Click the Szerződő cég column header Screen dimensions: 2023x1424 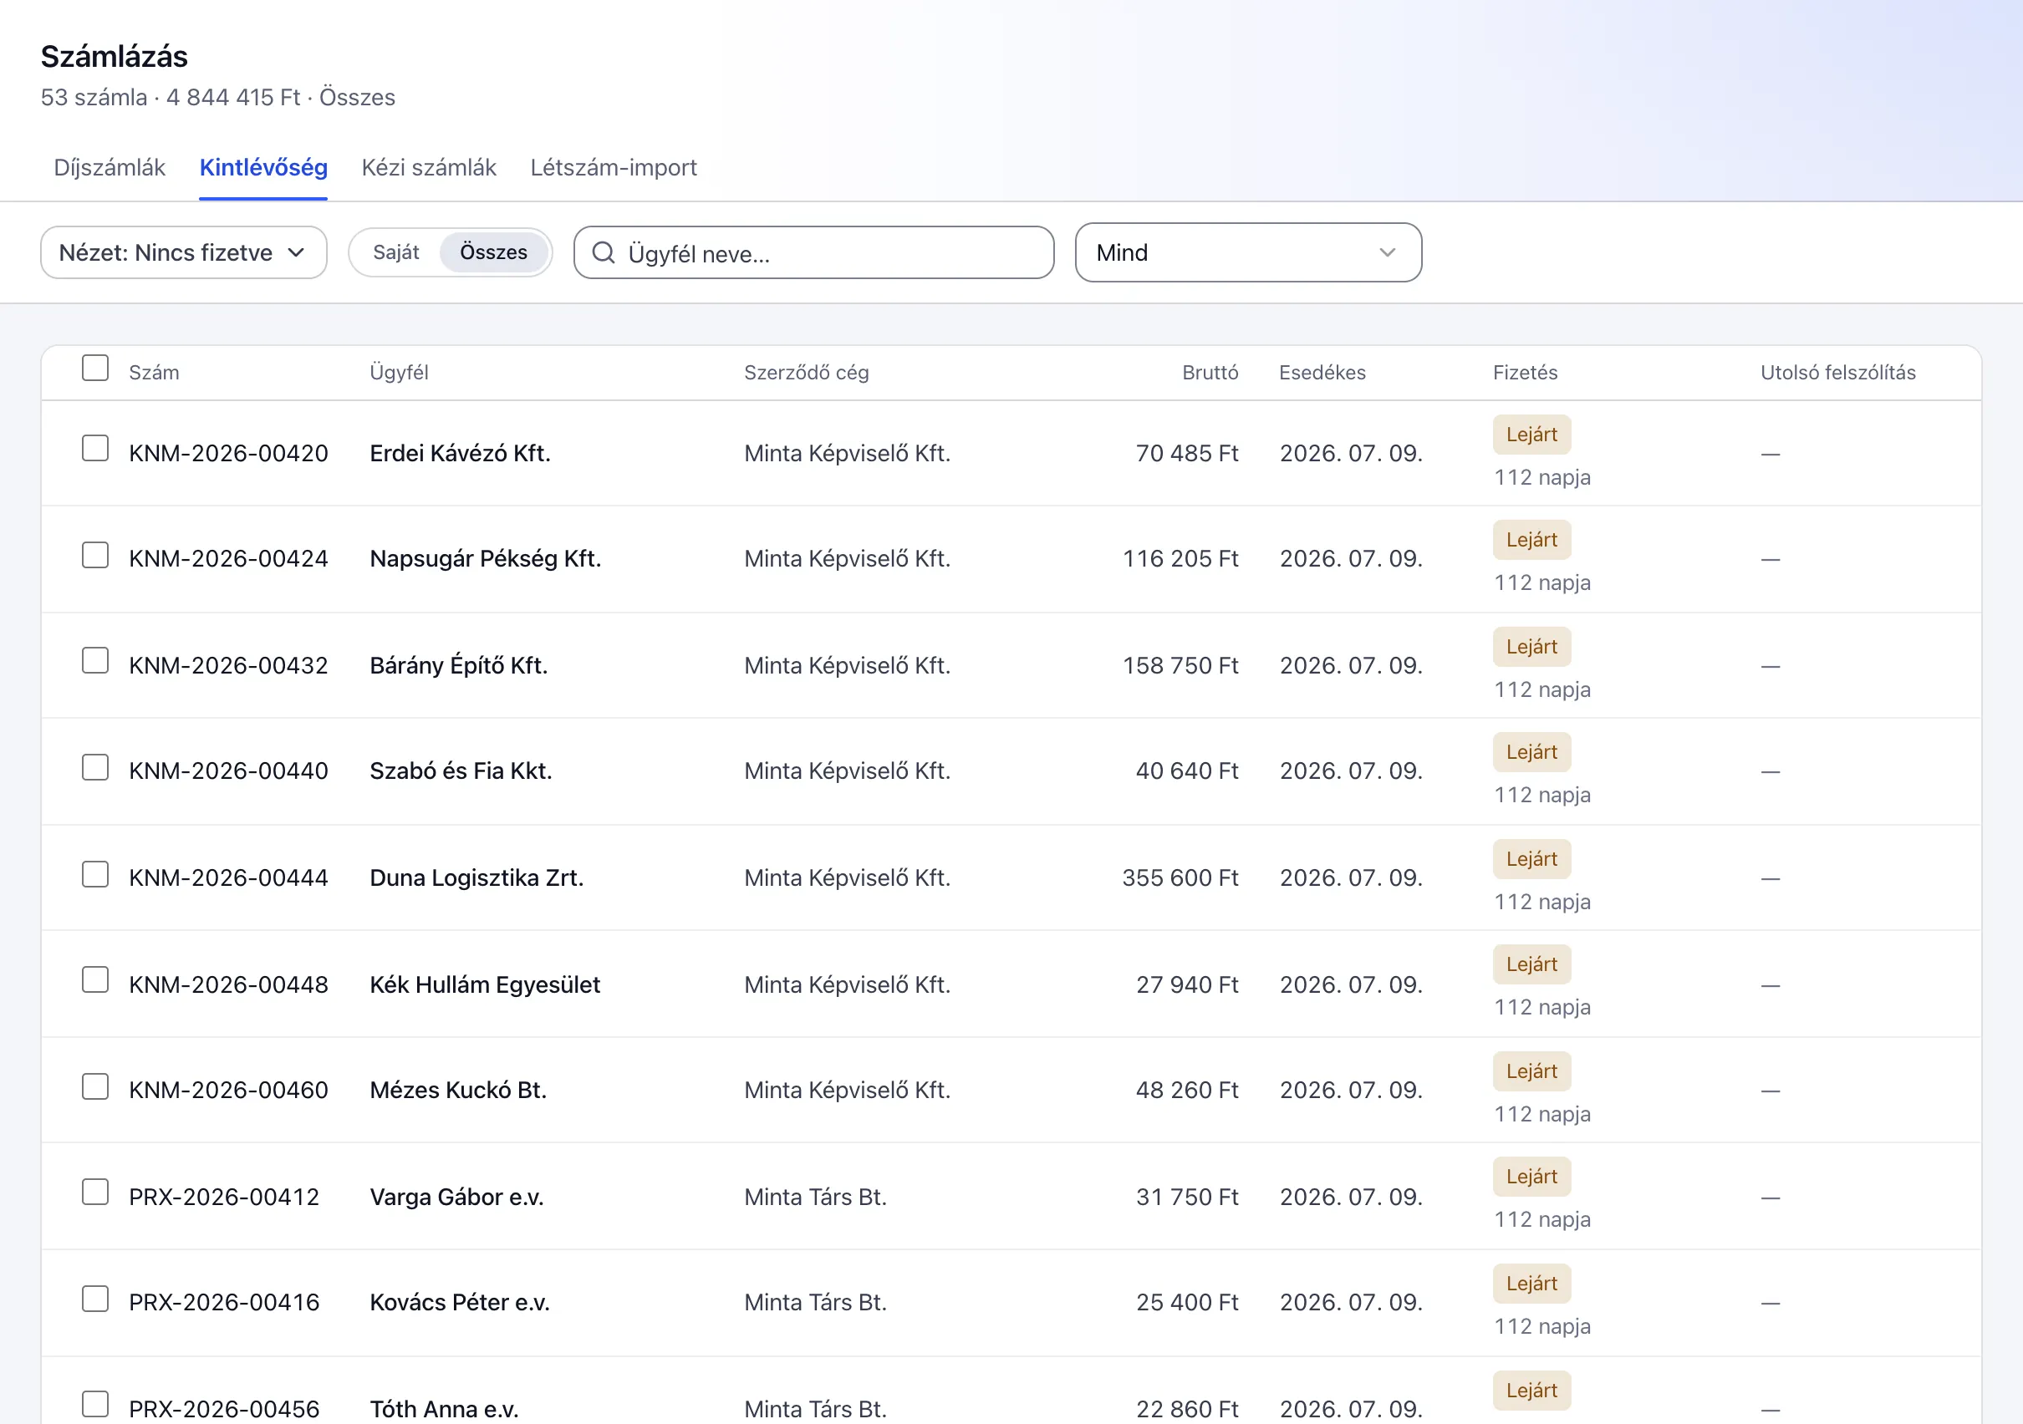[806, 373]
